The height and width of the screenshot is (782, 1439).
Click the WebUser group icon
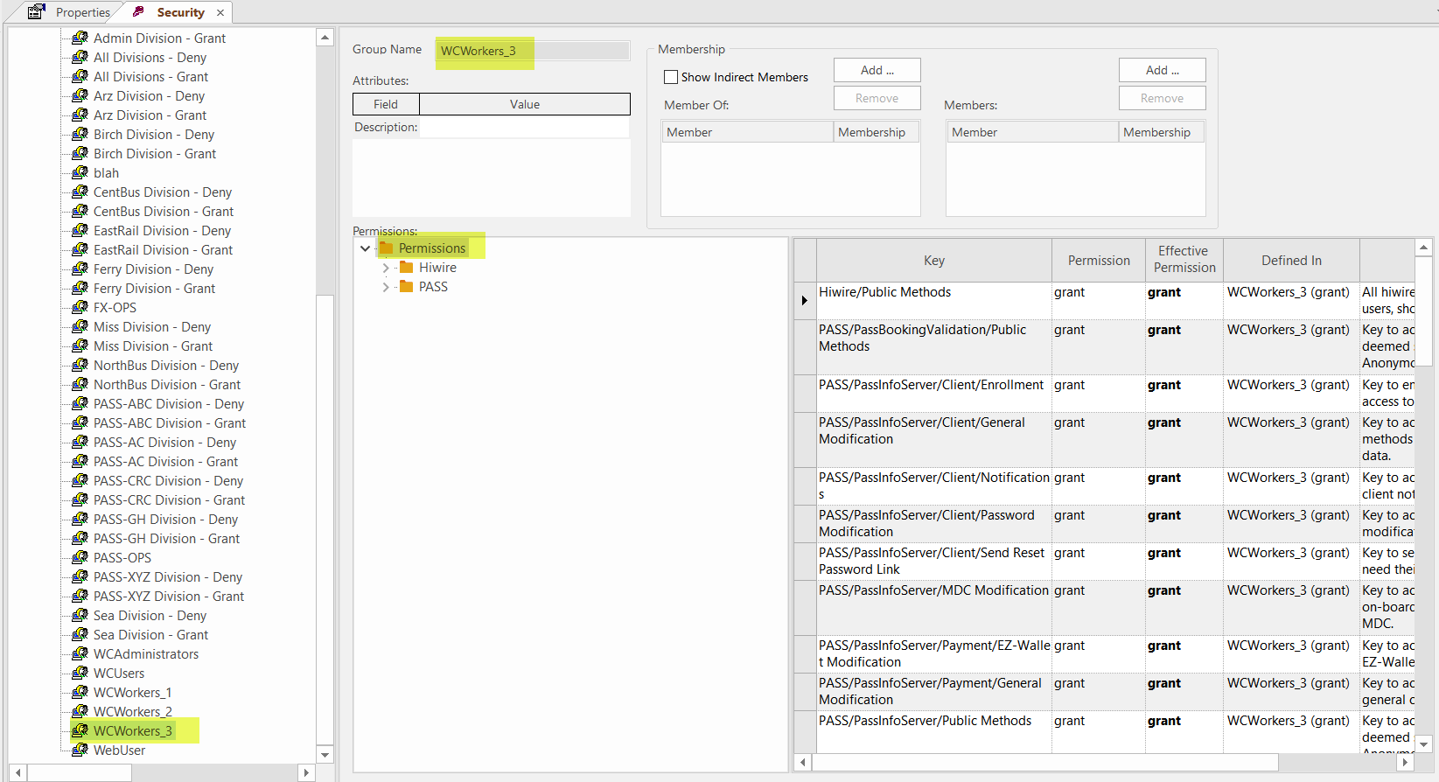80,750
